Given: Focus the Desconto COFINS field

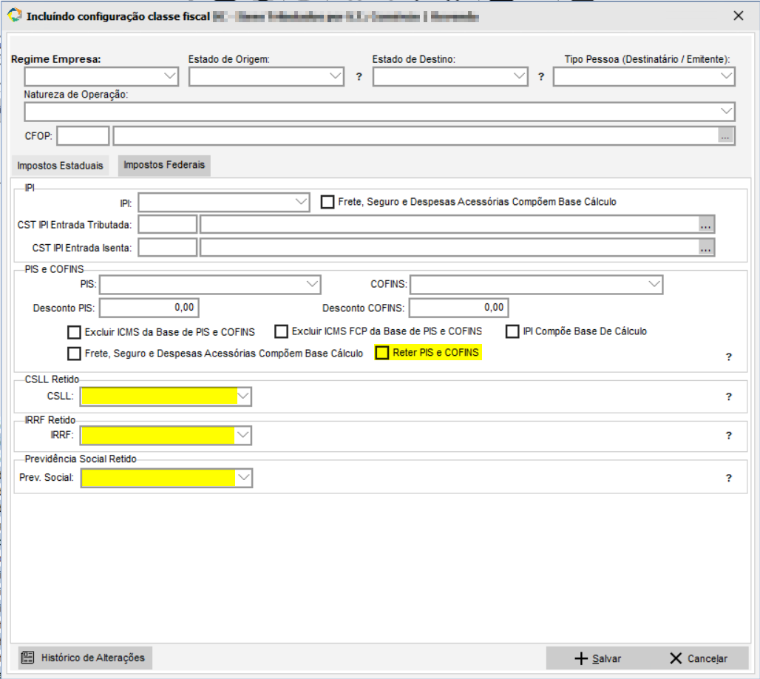Looking at the screenshot, I should pos(458,308).
